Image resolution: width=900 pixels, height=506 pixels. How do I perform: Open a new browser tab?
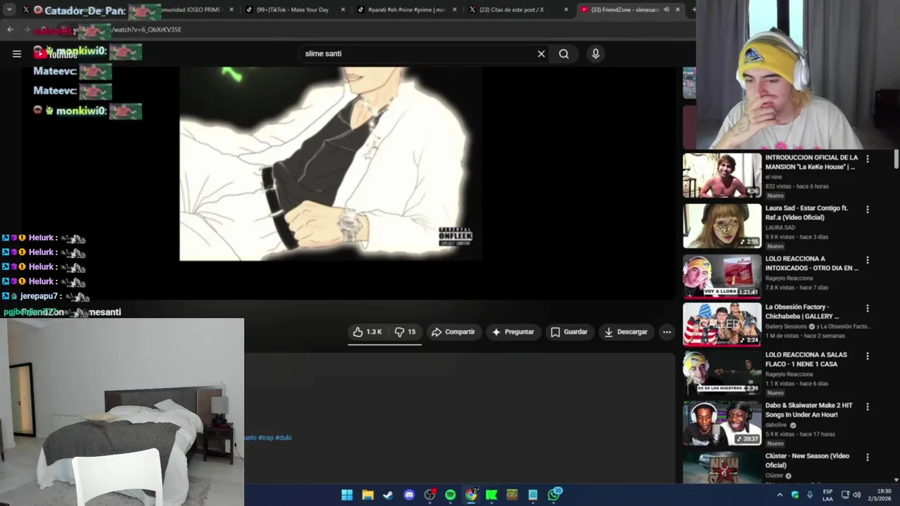coord(693,10)
